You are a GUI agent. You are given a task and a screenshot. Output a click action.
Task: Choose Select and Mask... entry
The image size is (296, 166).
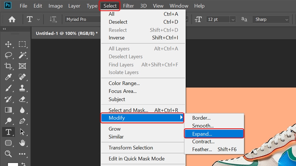tap(143, 110)
